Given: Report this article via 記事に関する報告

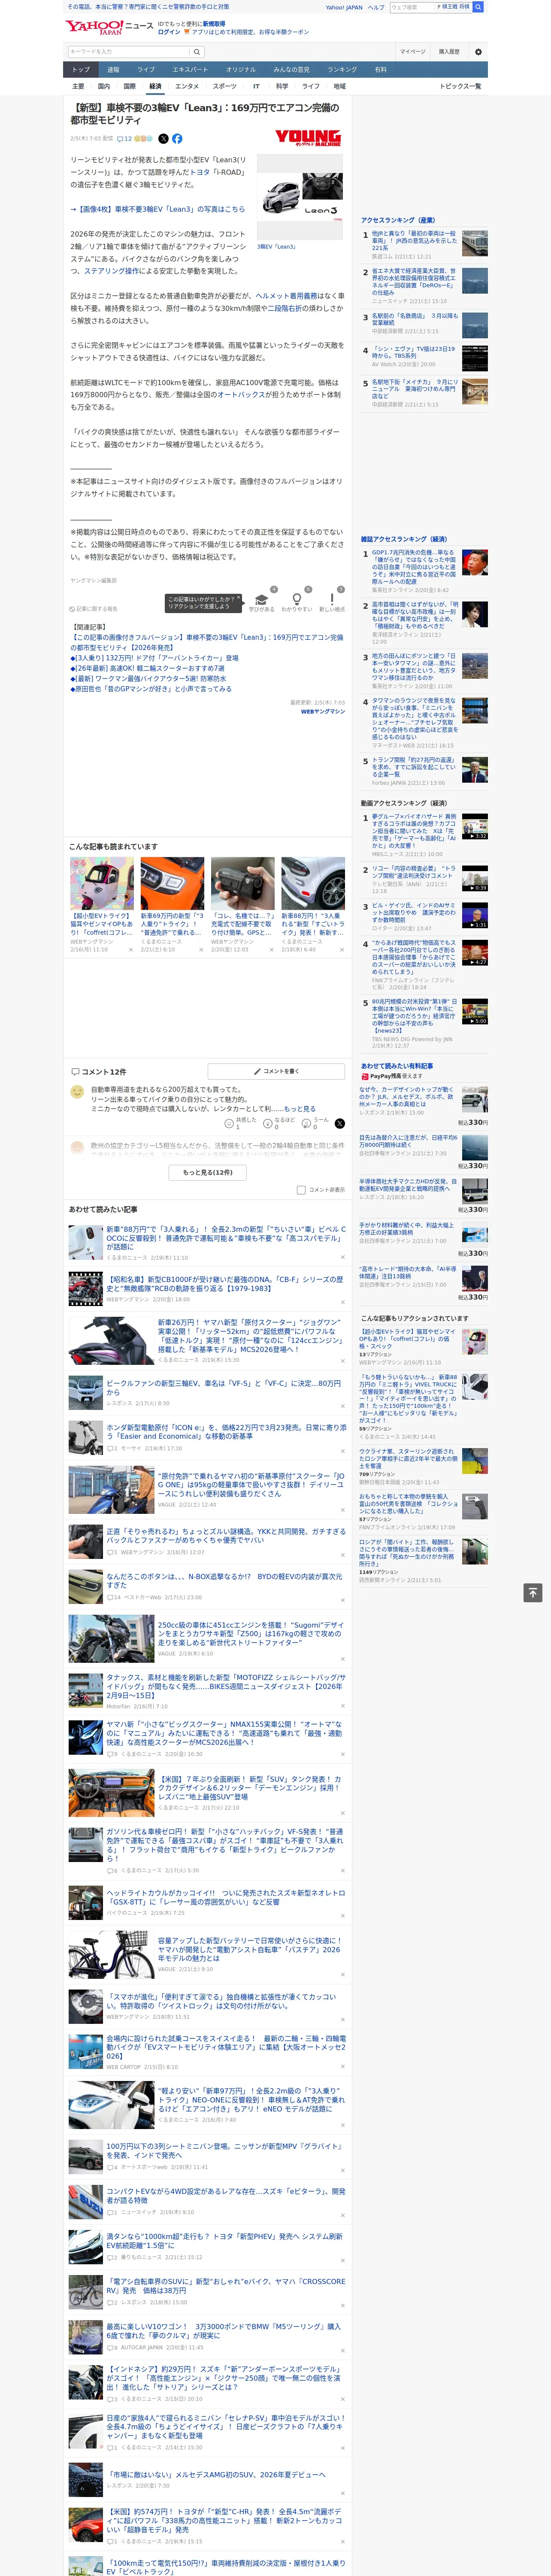Looking at the screenshot, I should pyautogui.click(x=94, y=608).
